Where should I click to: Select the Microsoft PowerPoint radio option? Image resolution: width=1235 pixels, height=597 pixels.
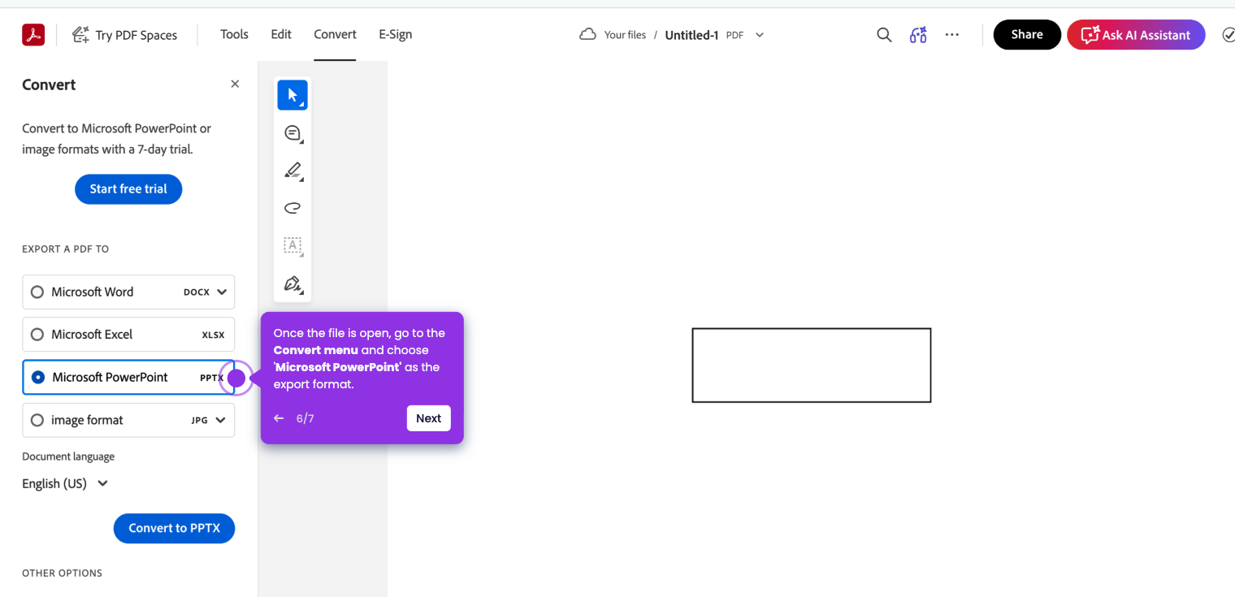tap(38, 378)
